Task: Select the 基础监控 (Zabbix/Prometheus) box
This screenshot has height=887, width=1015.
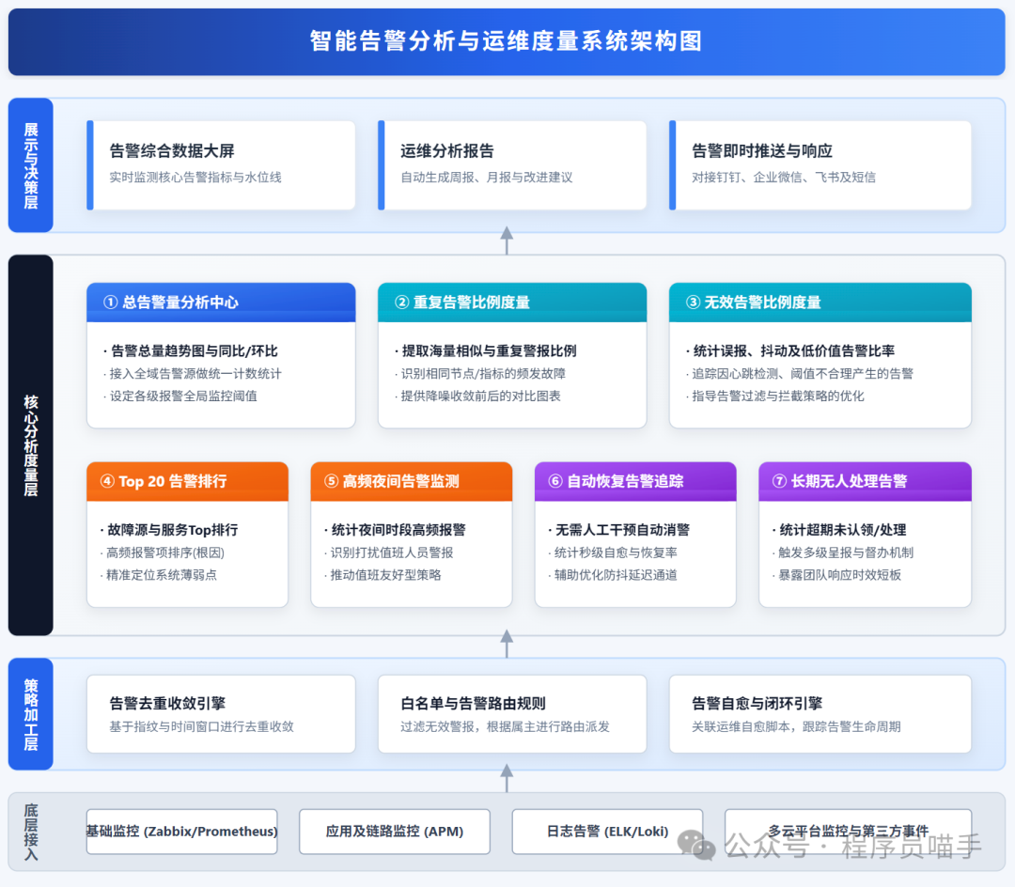Action: (182, 832)
